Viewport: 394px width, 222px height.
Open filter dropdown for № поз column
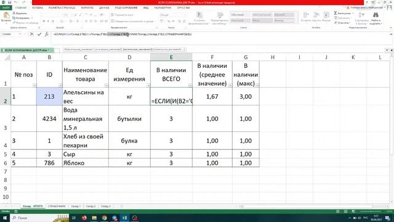(34, 85)
